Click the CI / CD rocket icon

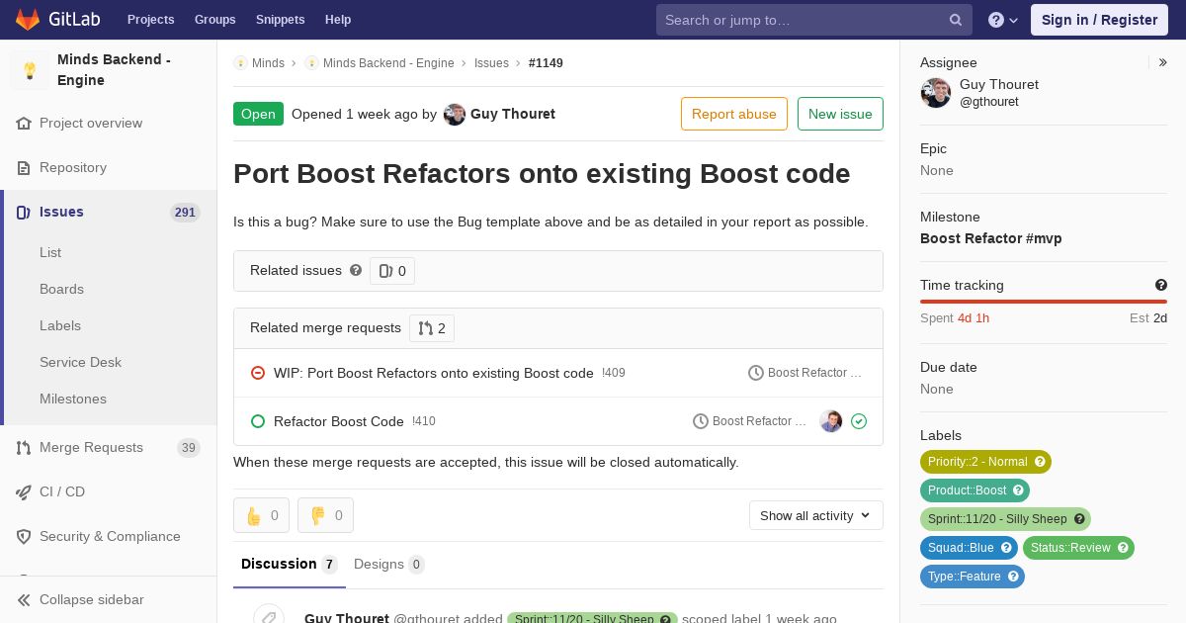[x=24, y=492]
